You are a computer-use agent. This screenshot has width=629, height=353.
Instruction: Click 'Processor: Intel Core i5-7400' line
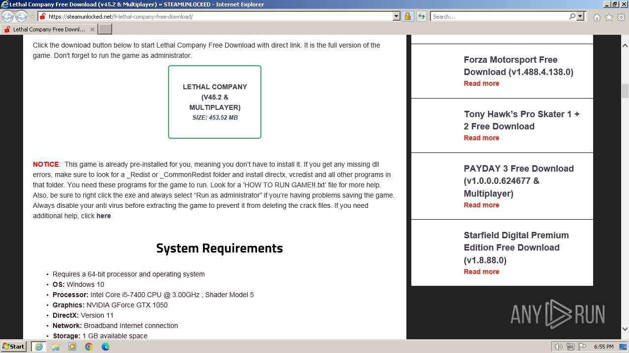pos(153,295)
